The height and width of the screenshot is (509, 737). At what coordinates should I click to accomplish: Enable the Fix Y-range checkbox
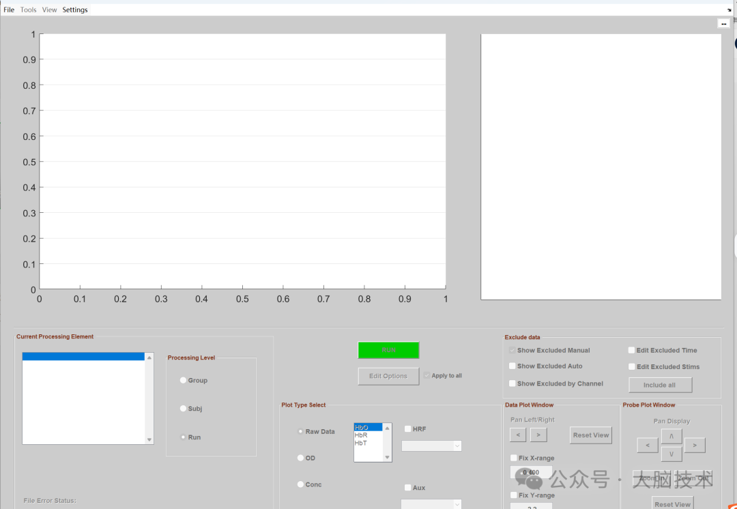coord(514,495)
